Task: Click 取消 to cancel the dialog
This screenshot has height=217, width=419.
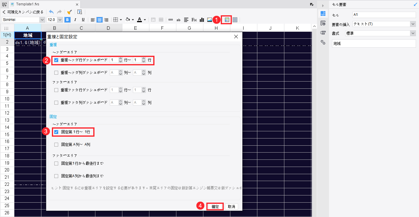Action: (x=232, y=207)
